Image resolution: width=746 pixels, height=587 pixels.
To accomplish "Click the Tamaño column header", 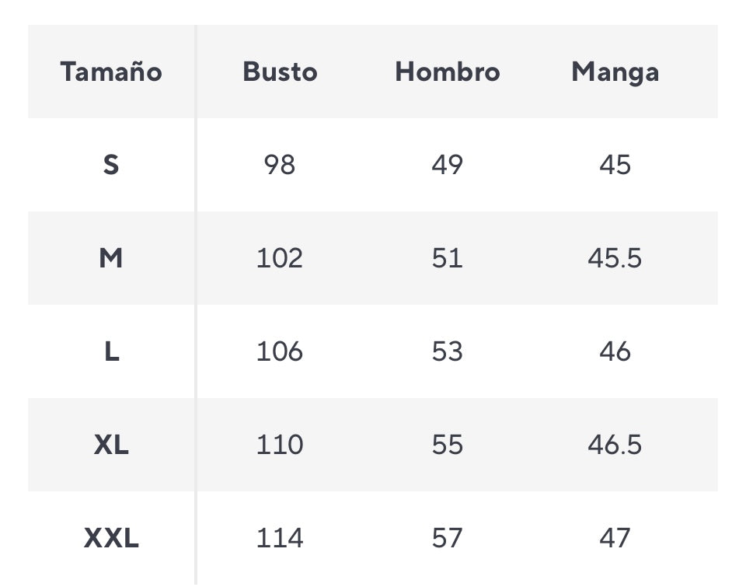I will pos(111,72).
